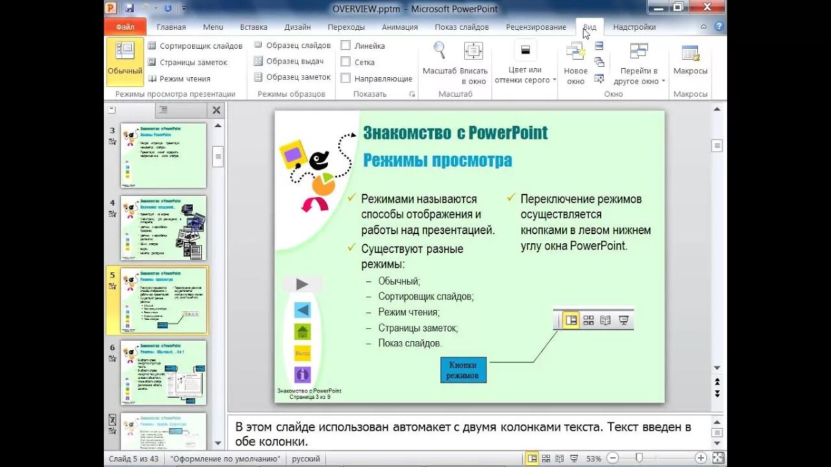Image resolution: width=831 pixels, height=467 pixels.
Task: Open Образец заметок master view
Action: pos(291,77)
